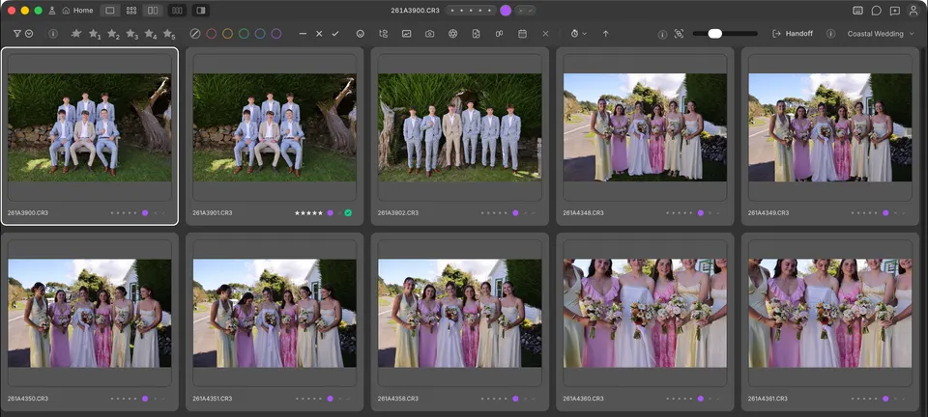Click the info icon before Coastal Wedding
Viewport: 928px width, 417px height.
pyautogui.click(x=831, y=34)
